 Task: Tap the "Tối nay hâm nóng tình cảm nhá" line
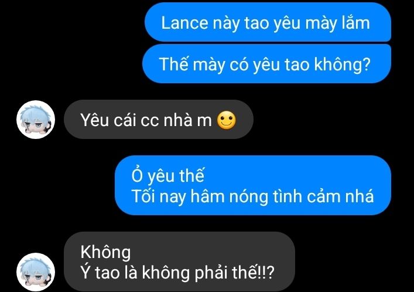[253, 196]
